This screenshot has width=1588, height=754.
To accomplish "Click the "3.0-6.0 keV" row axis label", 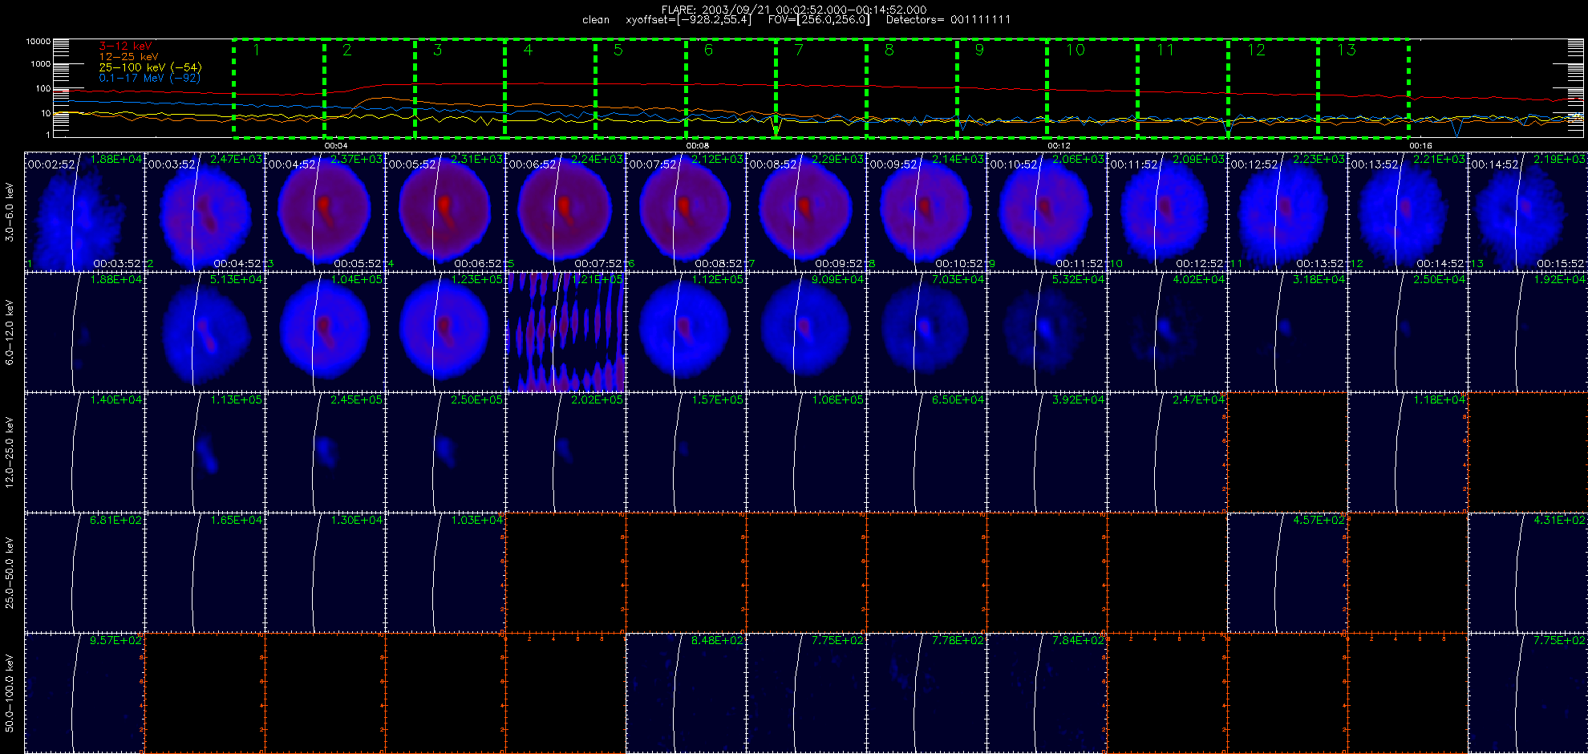I will [x=10, y=212].
